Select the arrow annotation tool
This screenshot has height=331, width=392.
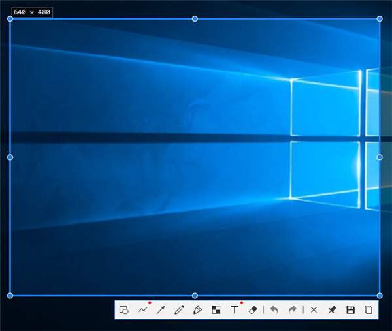click(x=161, y=310)
